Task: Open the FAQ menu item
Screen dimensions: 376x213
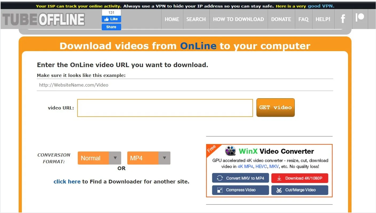Action: [303, 19]
